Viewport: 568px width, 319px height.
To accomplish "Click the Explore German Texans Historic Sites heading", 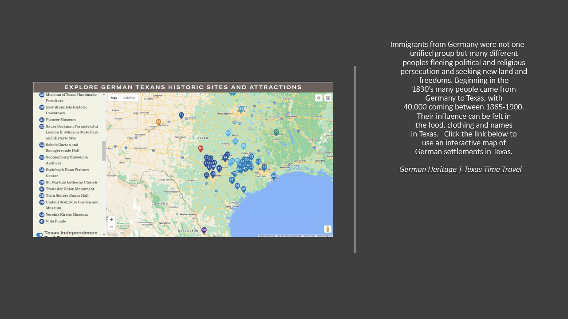I will pos(183,87).
